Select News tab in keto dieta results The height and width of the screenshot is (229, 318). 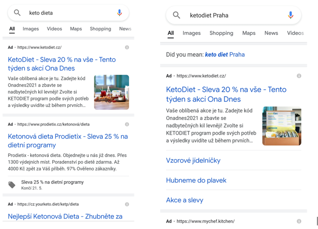click(125, 29)
